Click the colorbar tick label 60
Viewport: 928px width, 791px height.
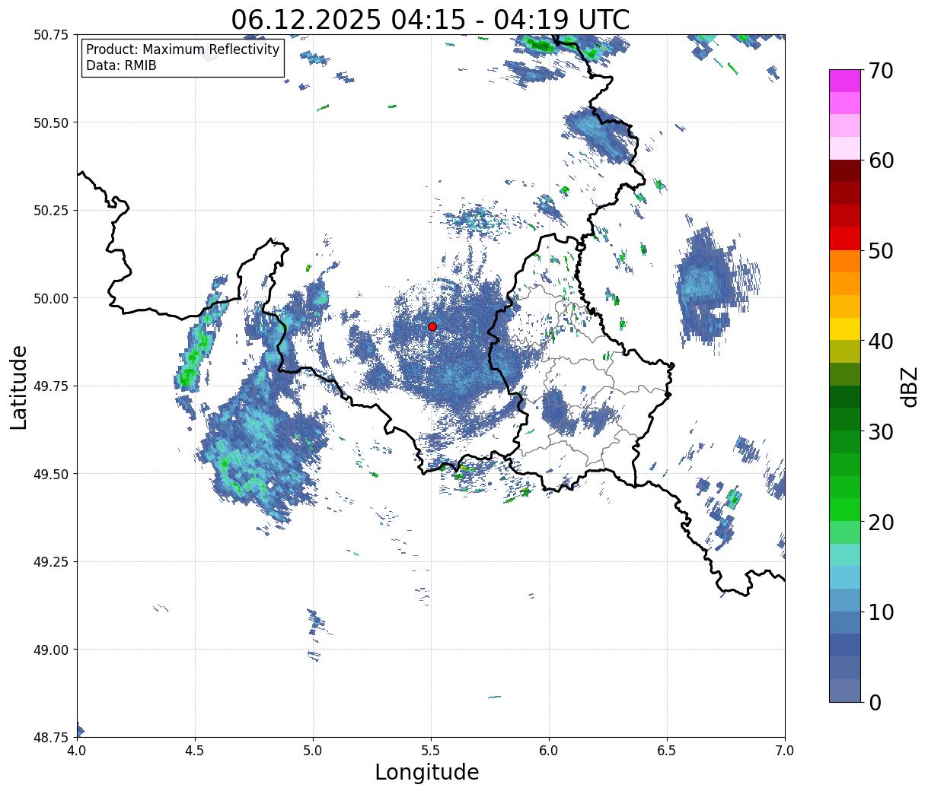point(880,160)
